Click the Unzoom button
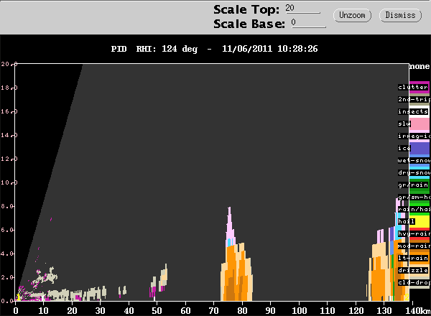 pyautogui.click(x=352, y=15)
